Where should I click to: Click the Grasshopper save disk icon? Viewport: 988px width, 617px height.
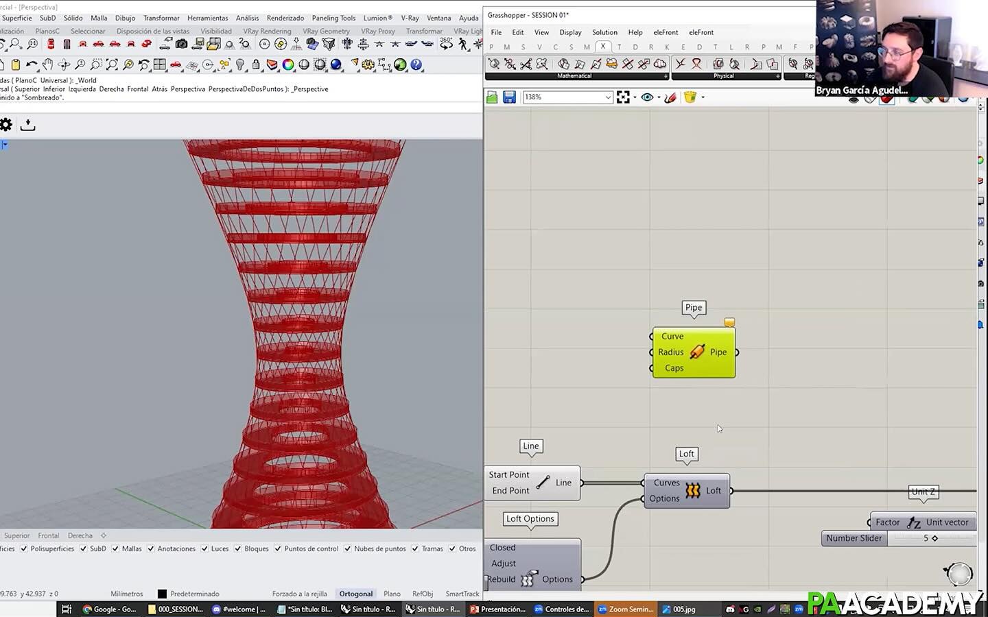point(509,97)
